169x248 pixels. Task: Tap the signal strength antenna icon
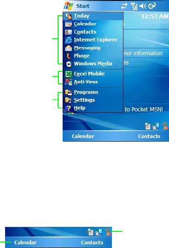pos(134,6)
